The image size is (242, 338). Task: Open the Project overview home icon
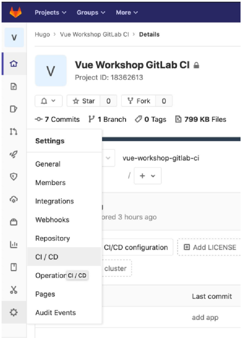pyautogui.click(x=14, y=64)
